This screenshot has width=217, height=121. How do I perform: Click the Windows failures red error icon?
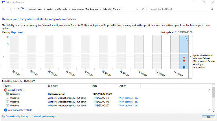184,58
